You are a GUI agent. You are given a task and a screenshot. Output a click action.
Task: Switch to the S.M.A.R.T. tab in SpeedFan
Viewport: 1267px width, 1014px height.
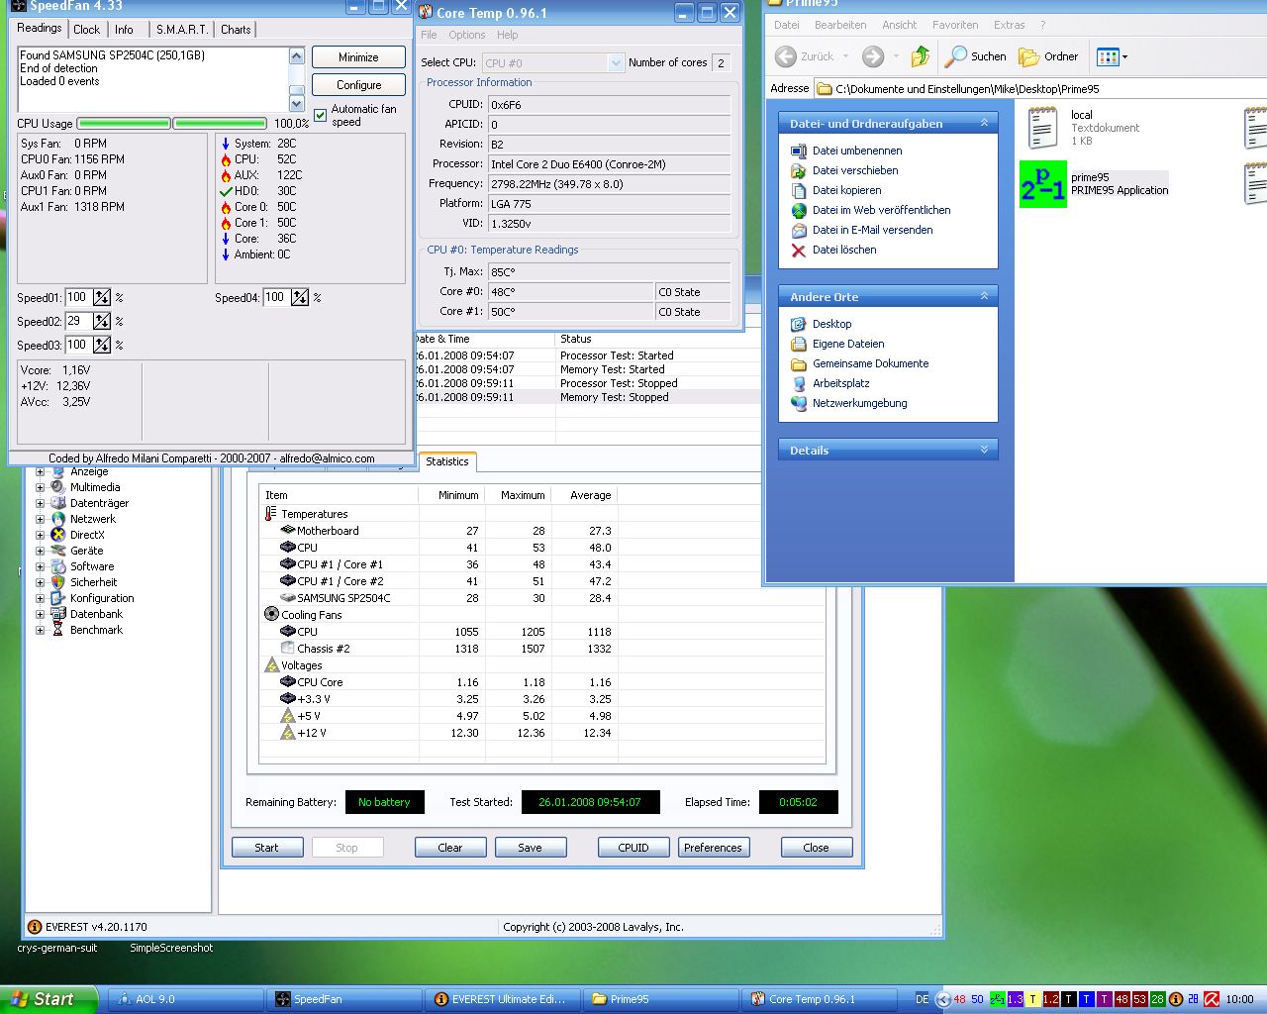(x=182, y=30)
